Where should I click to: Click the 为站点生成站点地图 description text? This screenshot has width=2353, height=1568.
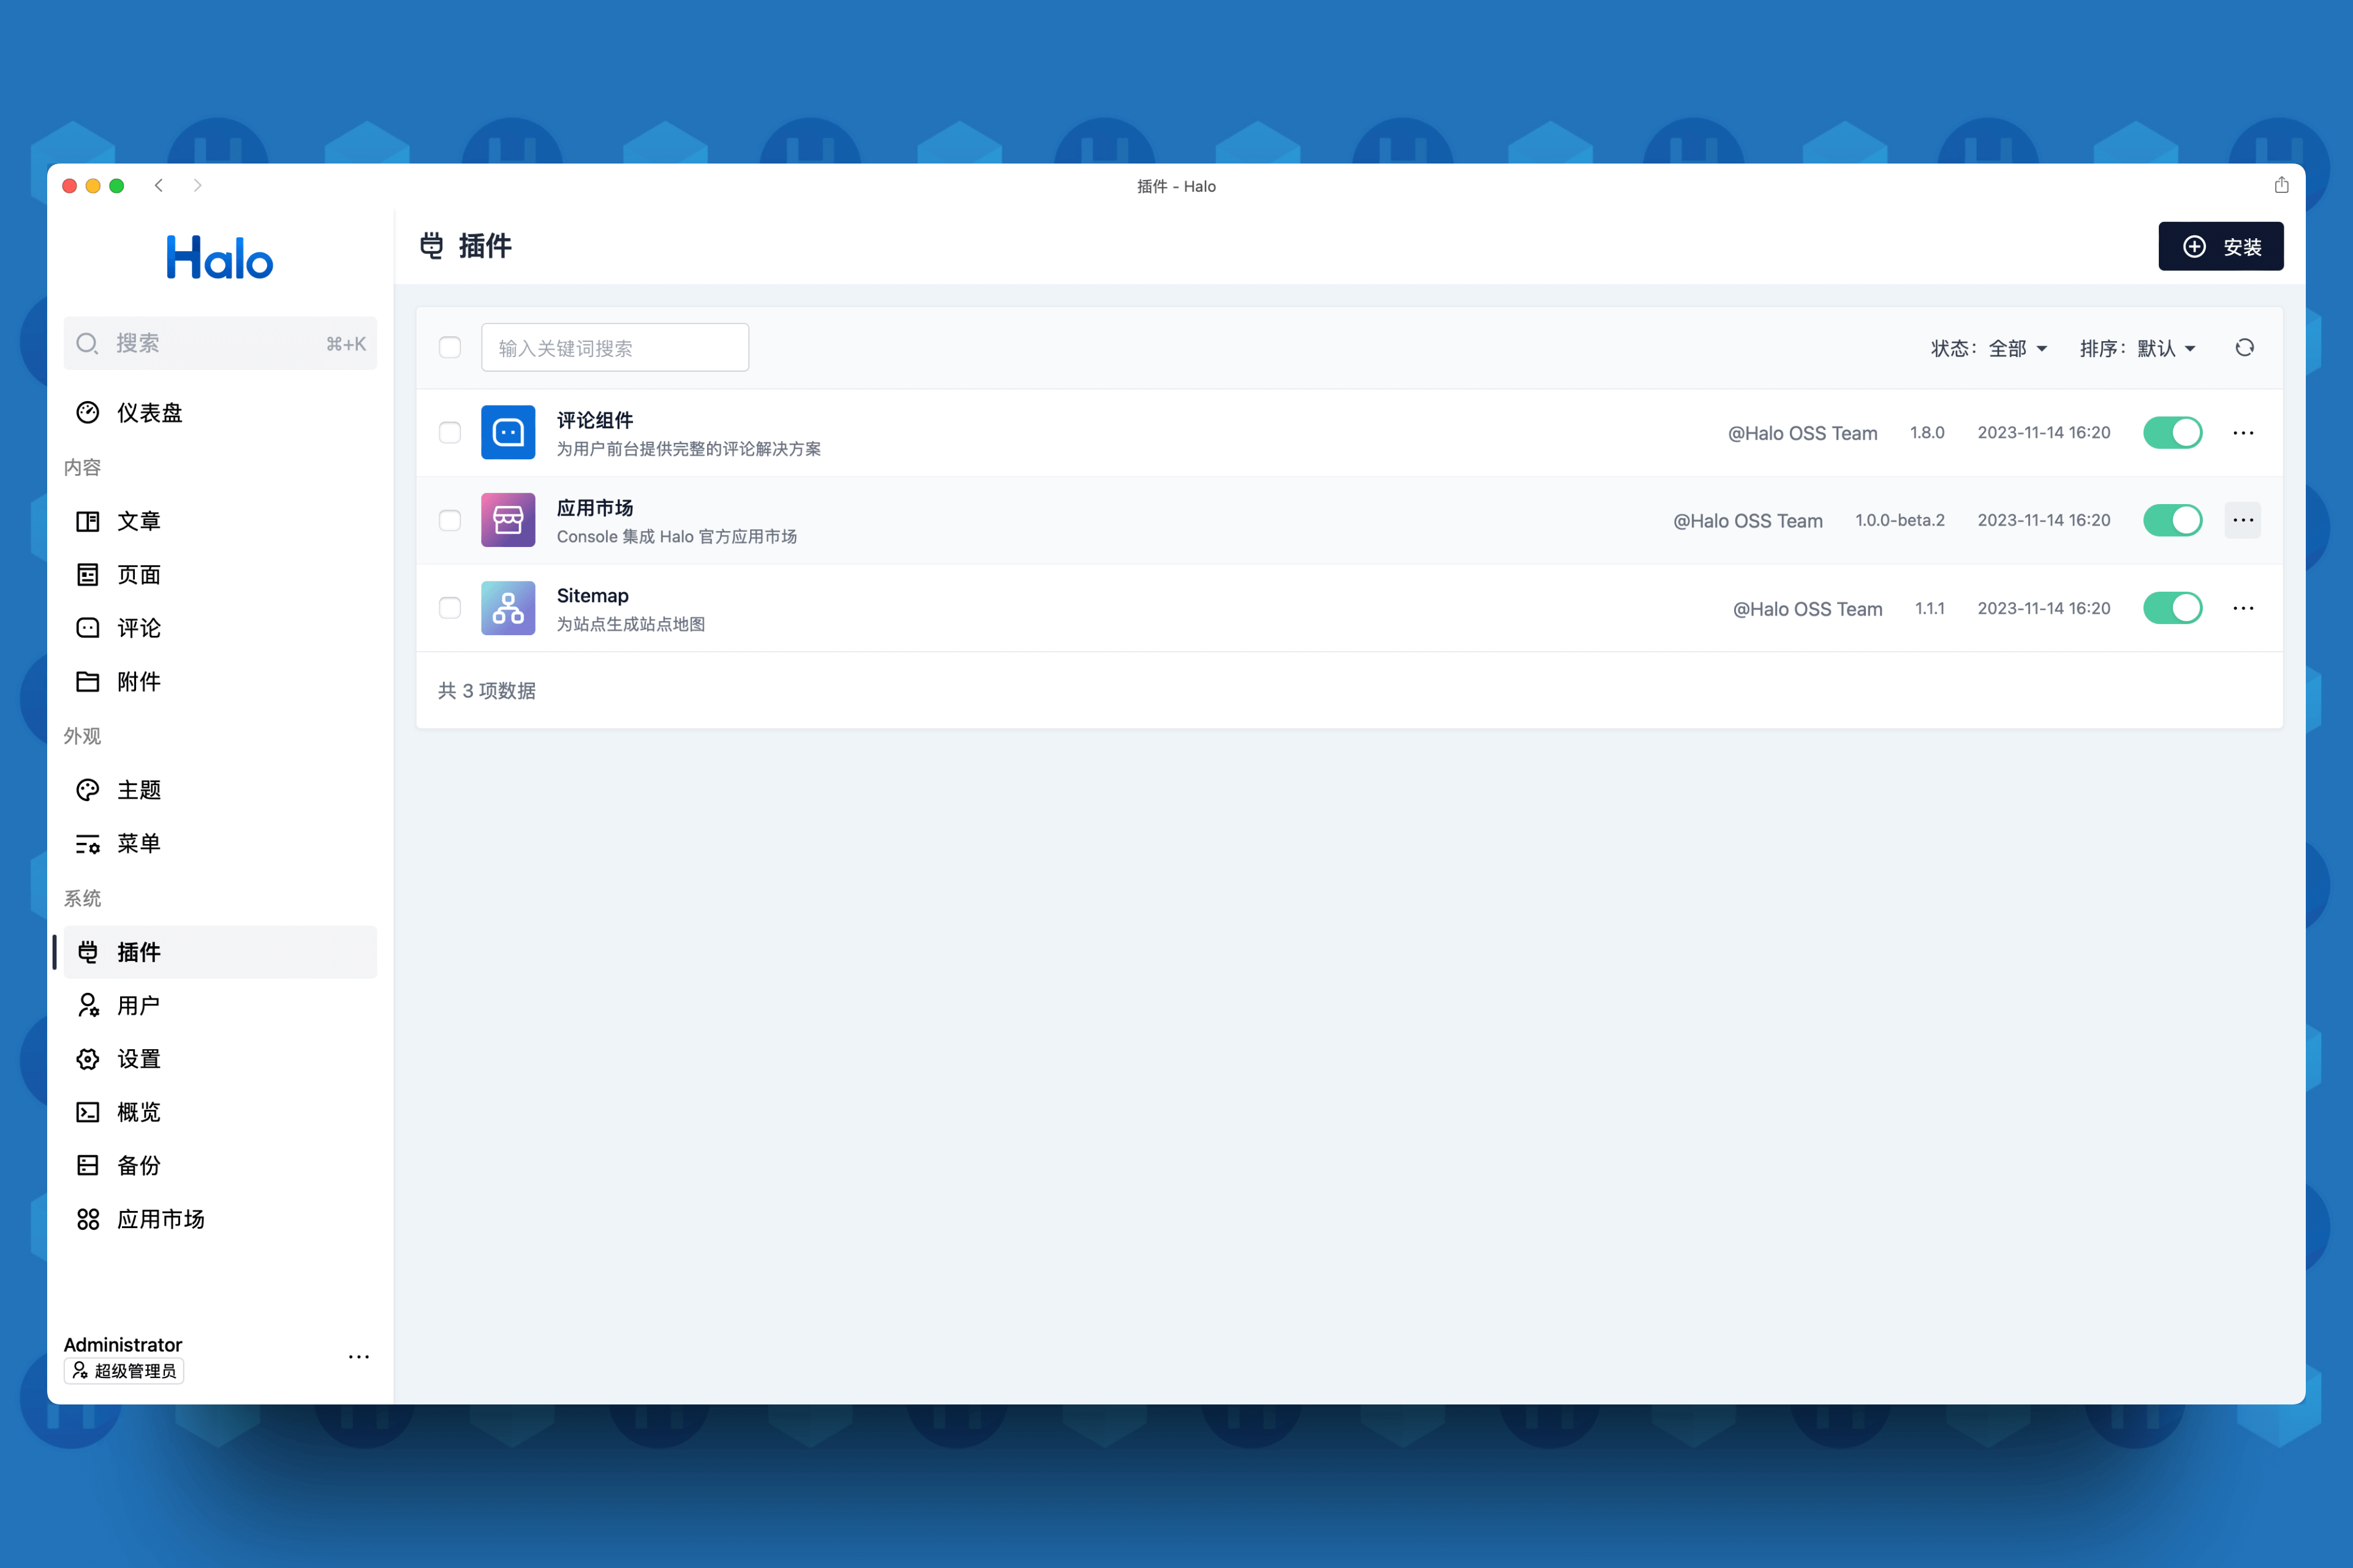(x=631, y=625)
